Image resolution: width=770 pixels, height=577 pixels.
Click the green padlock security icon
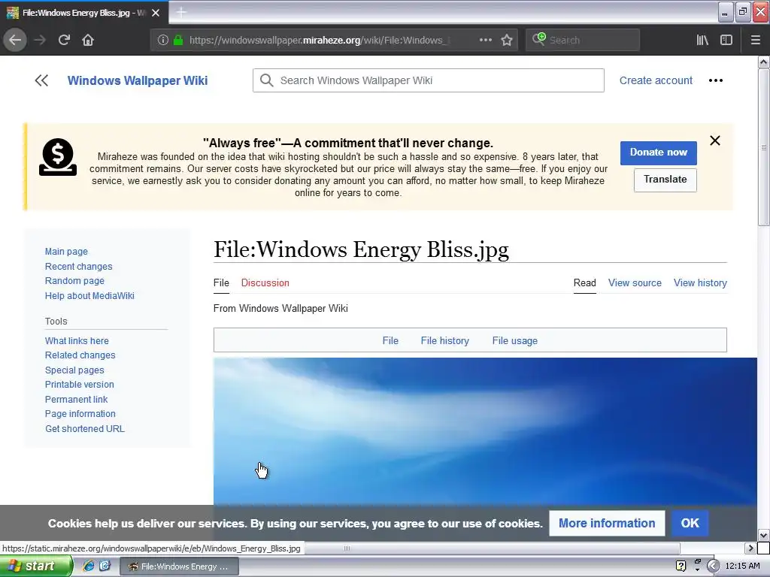177,41
